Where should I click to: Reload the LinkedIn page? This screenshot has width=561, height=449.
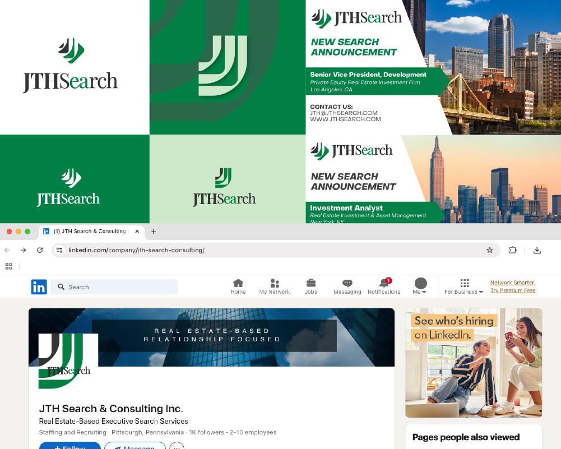click(x=40, y=250)
